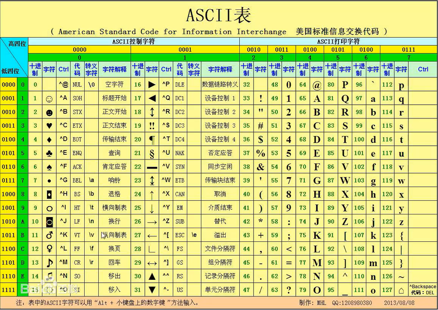
Task: Select the up triangle for decimal 30
Action: pyautogui.click(x=152, y=276)
